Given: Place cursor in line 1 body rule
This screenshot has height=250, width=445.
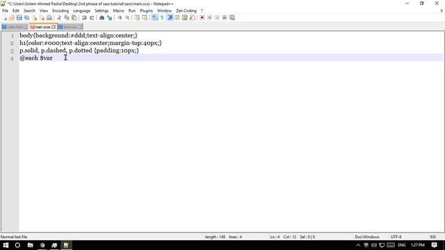Looking at the screenshot, I should point(79,35).
